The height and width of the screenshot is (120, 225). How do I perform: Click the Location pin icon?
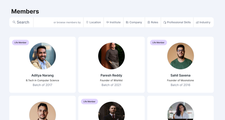pos(87,22)
